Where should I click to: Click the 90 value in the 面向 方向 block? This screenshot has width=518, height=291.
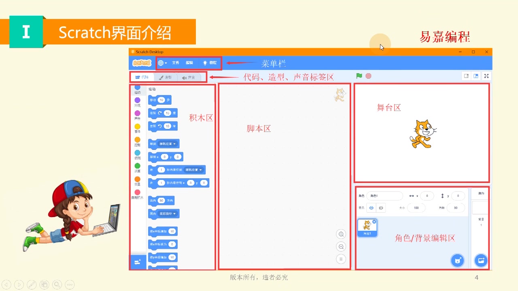161,200
